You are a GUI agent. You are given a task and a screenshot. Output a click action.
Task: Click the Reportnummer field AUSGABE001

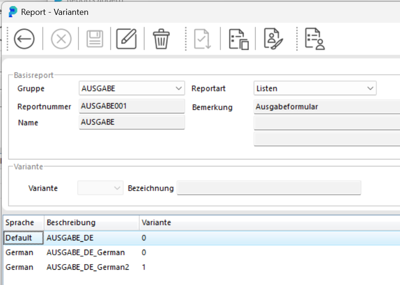coord(132,106)
